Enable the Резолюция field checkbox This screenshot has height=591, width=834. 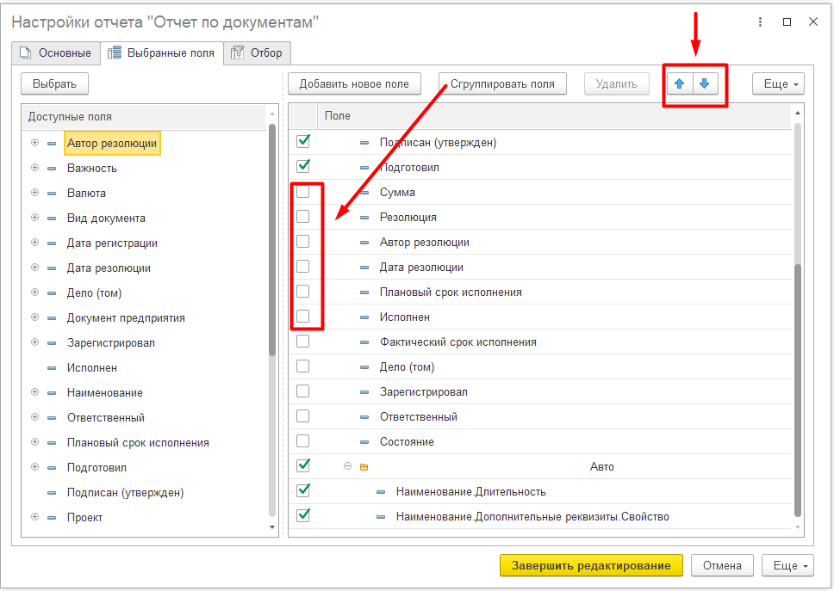[x=302, y=217]
